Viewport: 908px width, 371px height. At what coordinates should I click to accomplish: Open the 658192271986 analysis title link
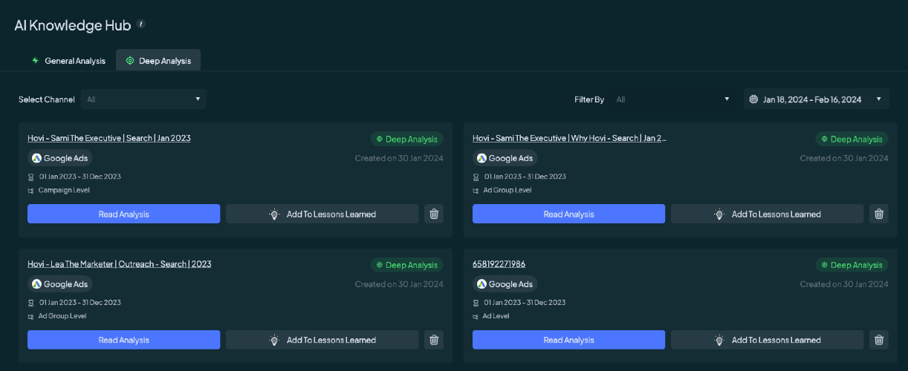point(499,264)
